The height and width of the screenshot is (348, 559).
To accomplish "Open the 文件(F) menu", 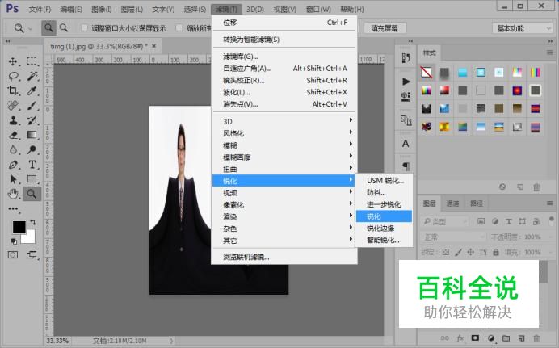I will (x=40, y=10).
